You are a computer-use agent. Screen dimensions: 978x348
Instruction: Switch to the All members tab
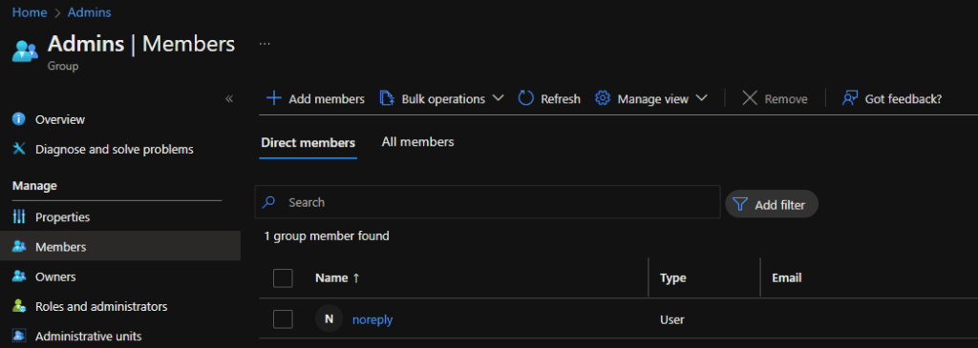point(418,142)
